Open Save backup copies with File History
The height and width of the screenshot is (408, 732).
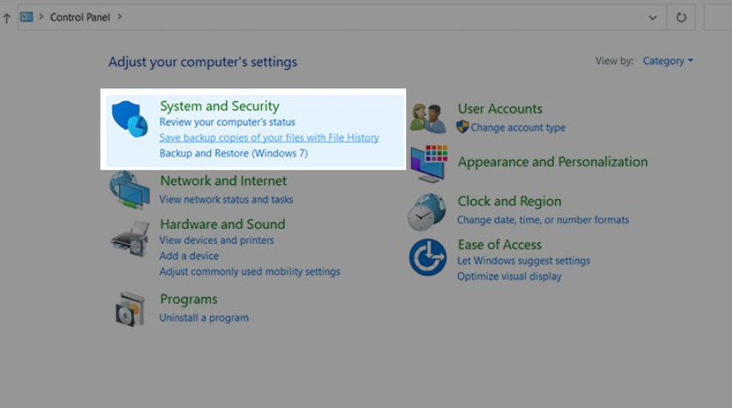tap(268, 137)
